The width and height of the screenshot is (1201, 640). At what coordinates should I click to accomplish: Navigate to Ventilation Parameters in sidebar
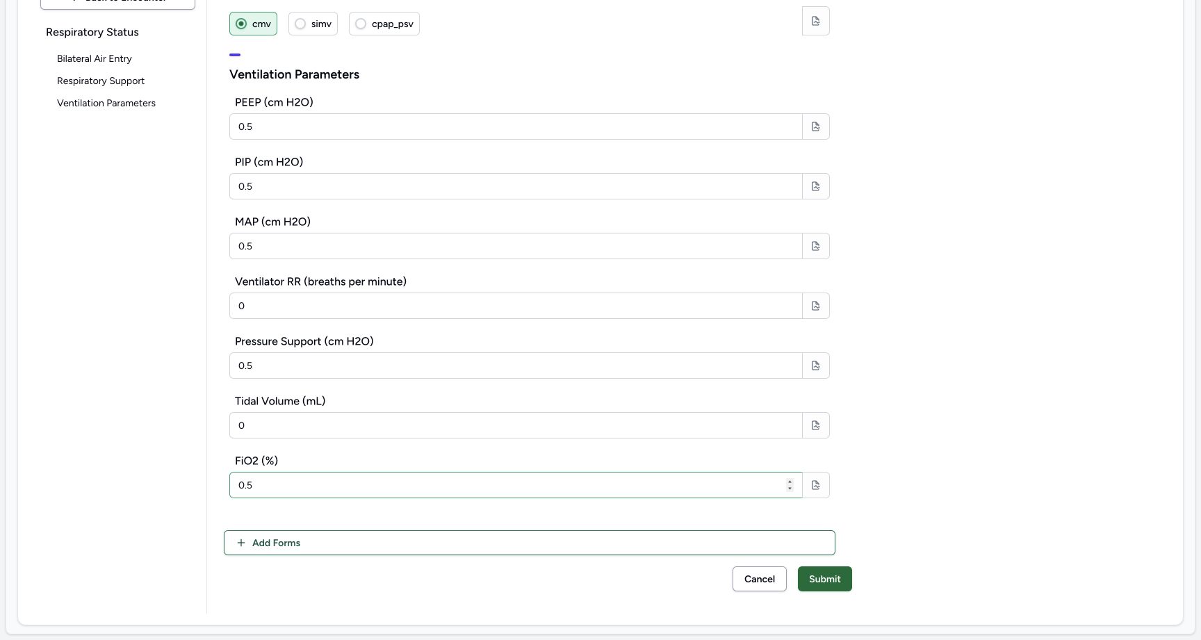pos(106,103)
